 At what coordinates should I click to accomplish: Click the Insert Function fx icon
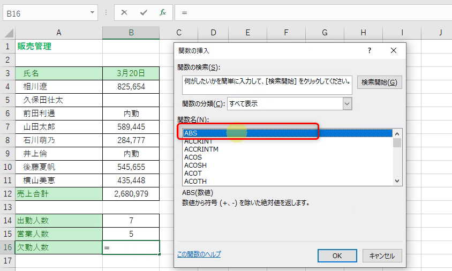pyautogui.click(x=162, y=12)
